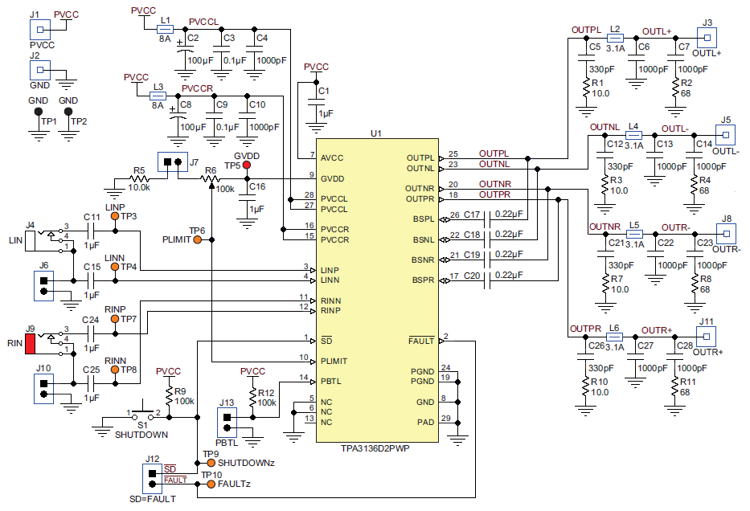Click the inductor L1 symbol near PVCCL
Screen dimensions: 750x511
(163, 28)
